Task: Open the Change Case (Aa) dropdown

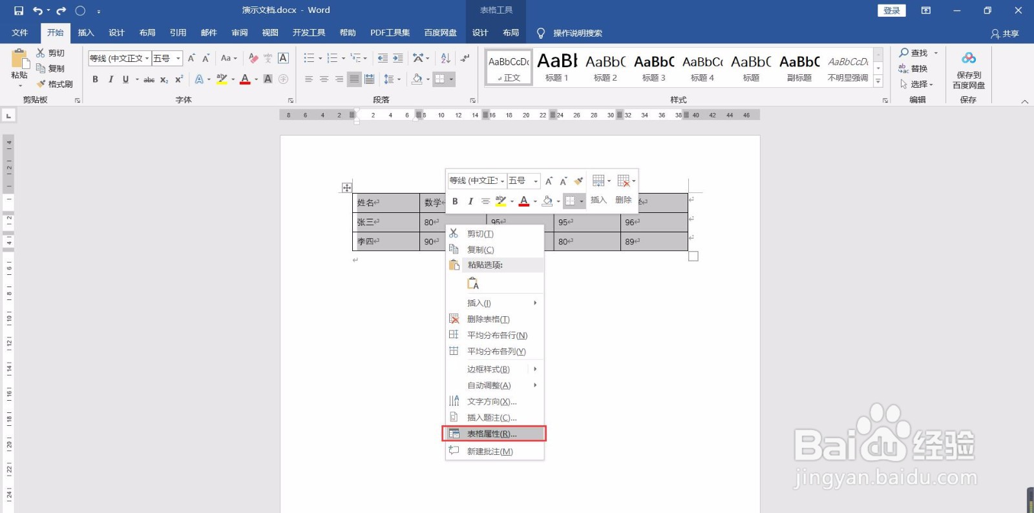Action: 229,58
